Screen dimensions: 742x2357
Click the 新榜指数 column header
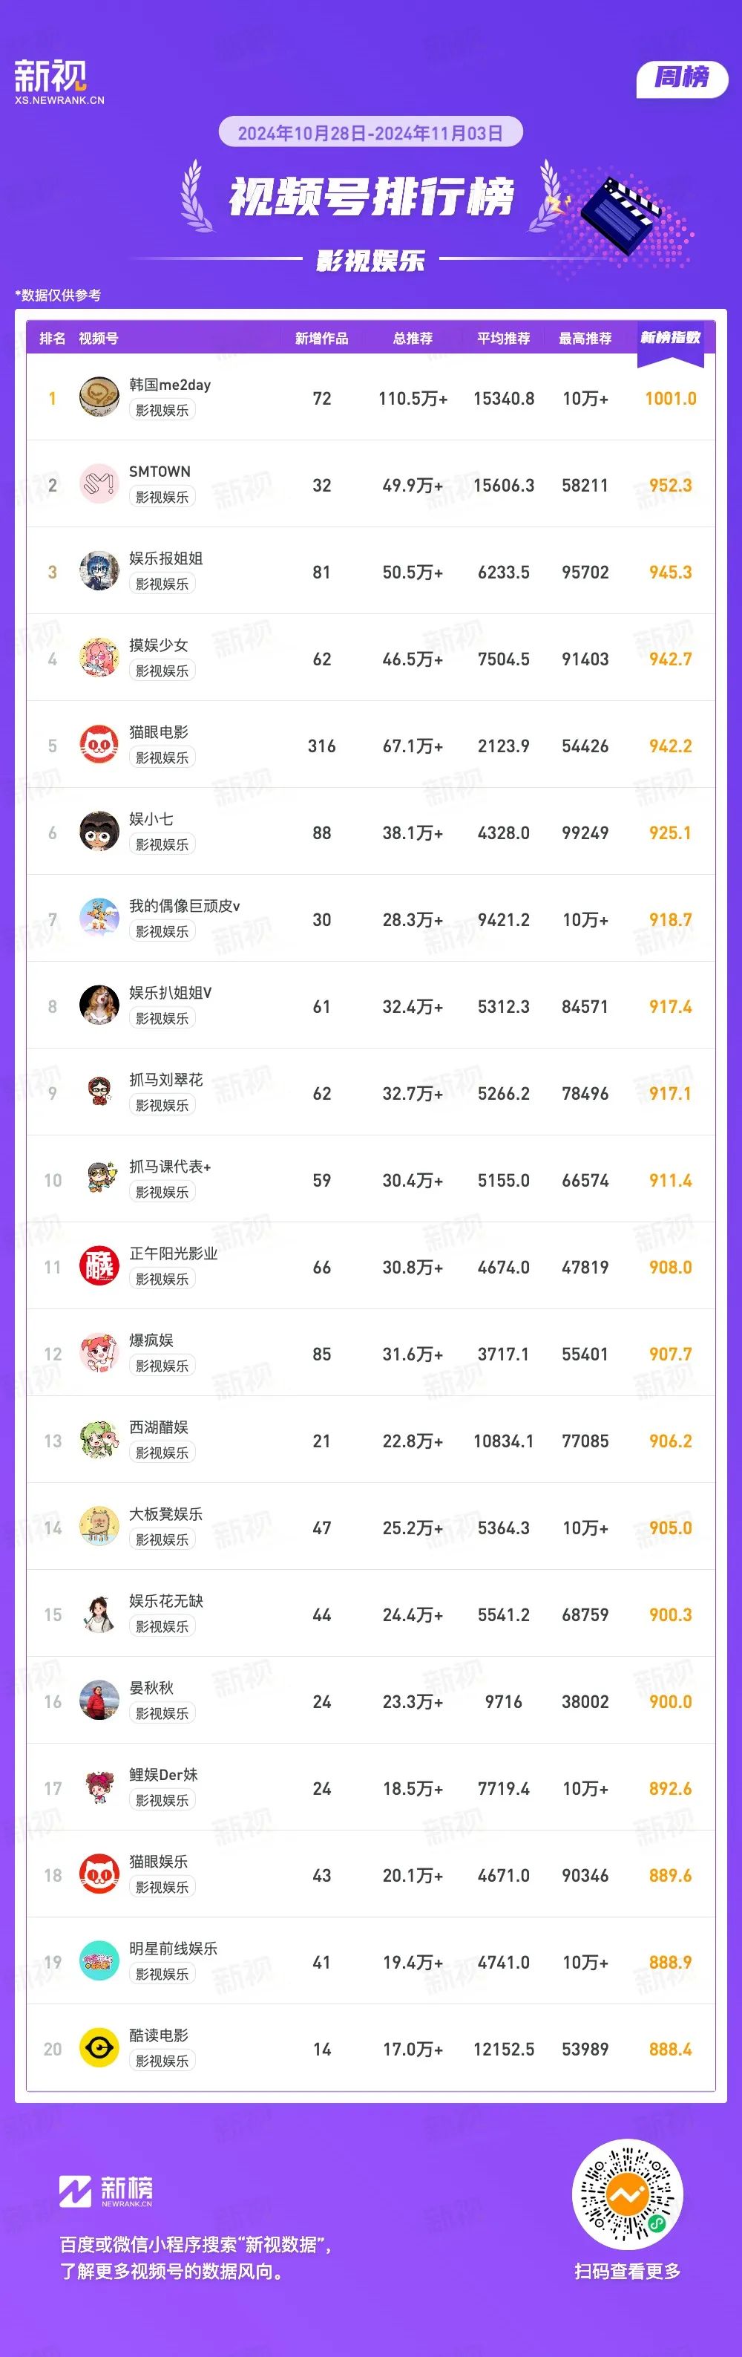(x=670, y=338)
